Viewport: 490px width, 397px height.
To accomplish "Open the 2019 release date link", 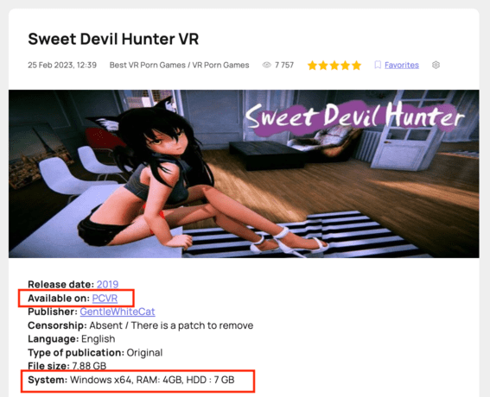I will 107,284.
